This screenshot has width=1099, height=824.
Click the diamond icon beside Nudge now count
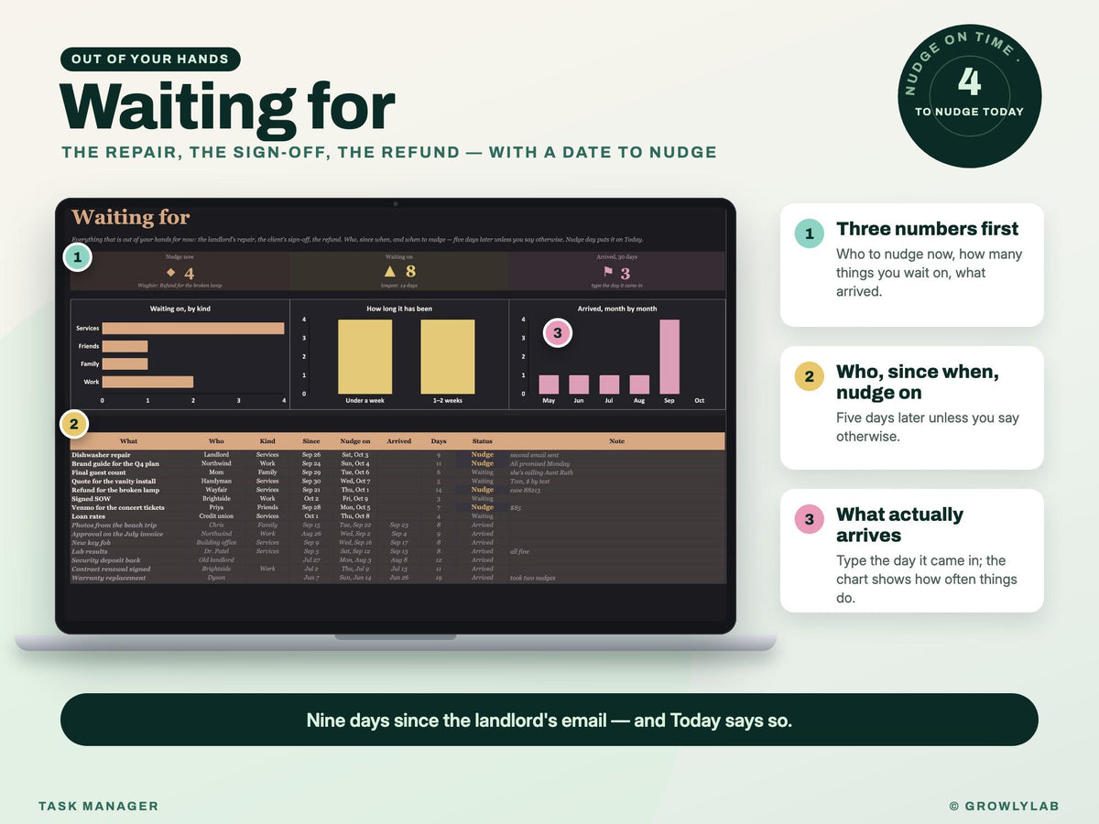170,273
